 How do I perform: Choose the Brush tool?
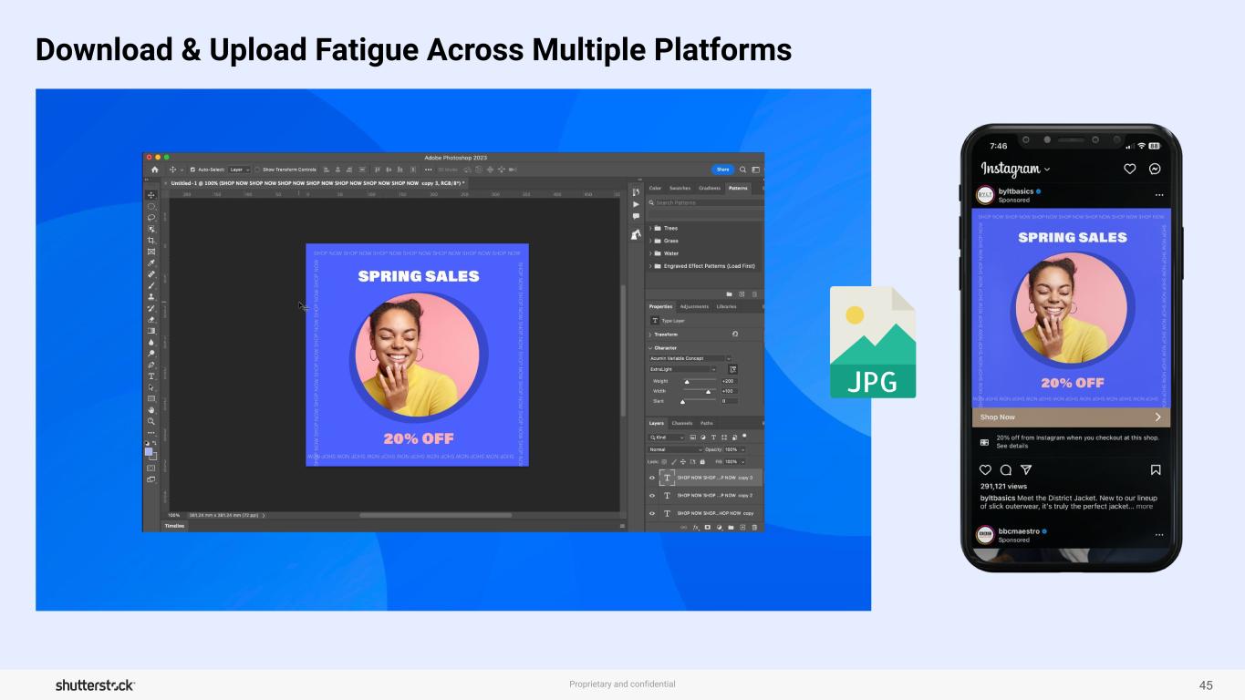(x=151, y=285)
